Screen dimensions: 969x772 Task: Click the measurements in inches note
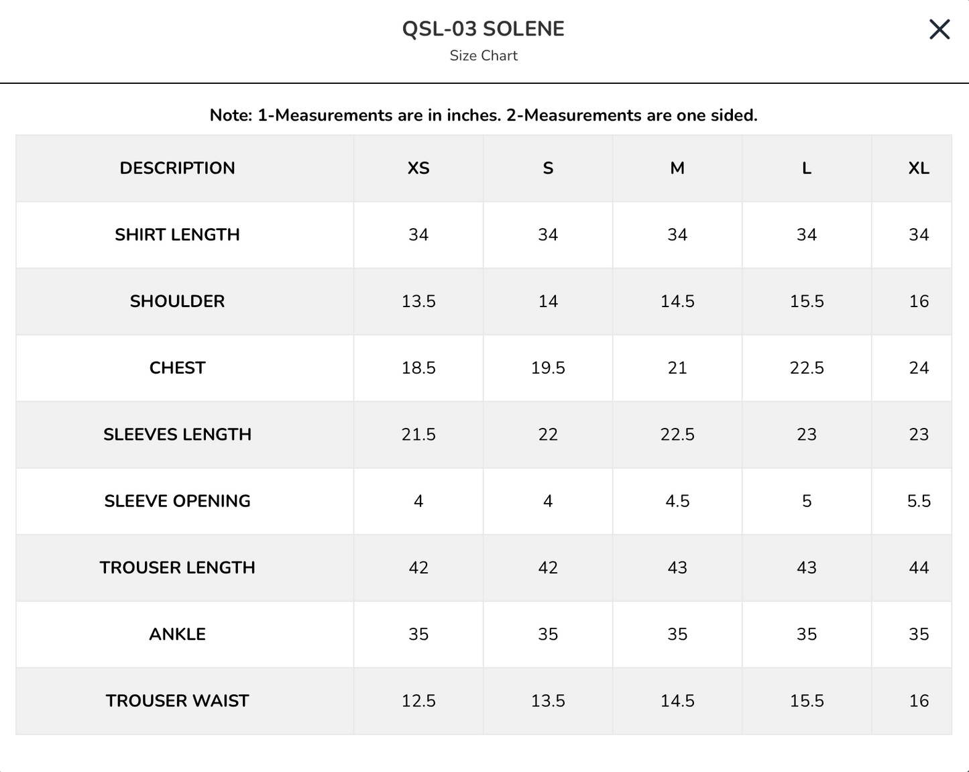483,115
